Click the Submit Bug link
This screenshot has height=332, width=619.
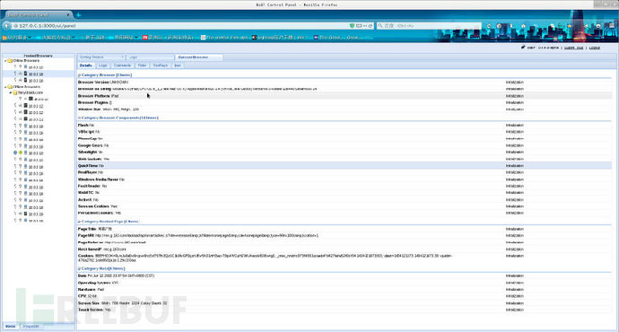click(x=573, y=48)
